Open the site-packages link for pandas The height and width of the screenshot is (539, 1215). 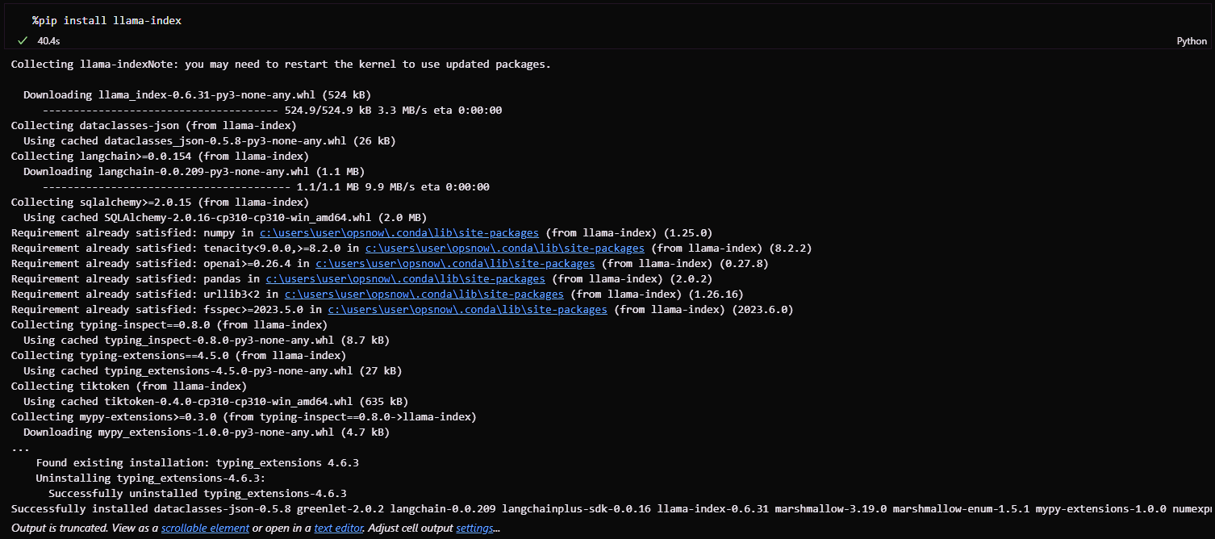point(405,278)
